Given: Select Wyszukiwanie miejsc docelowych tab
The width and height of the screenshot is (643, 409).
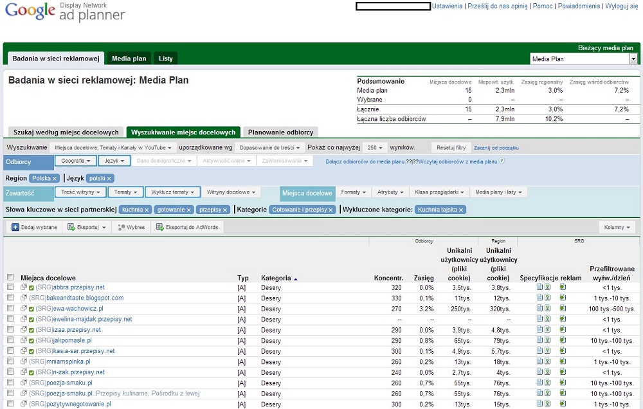Looking at the screenshot, I should pos(183,132).
